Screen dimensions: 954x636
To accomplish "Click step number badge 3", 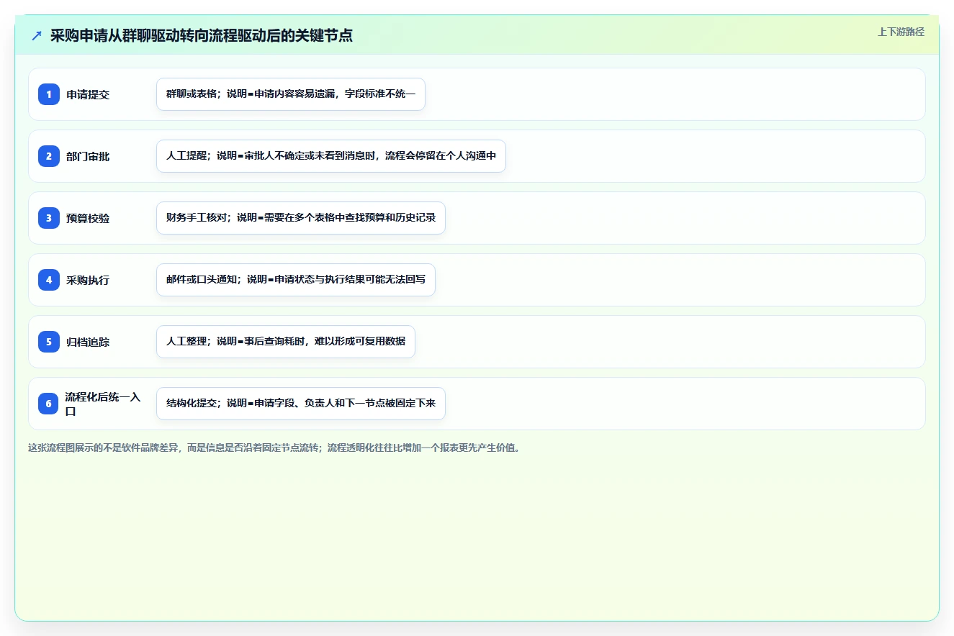I will (x=49, y=218).
